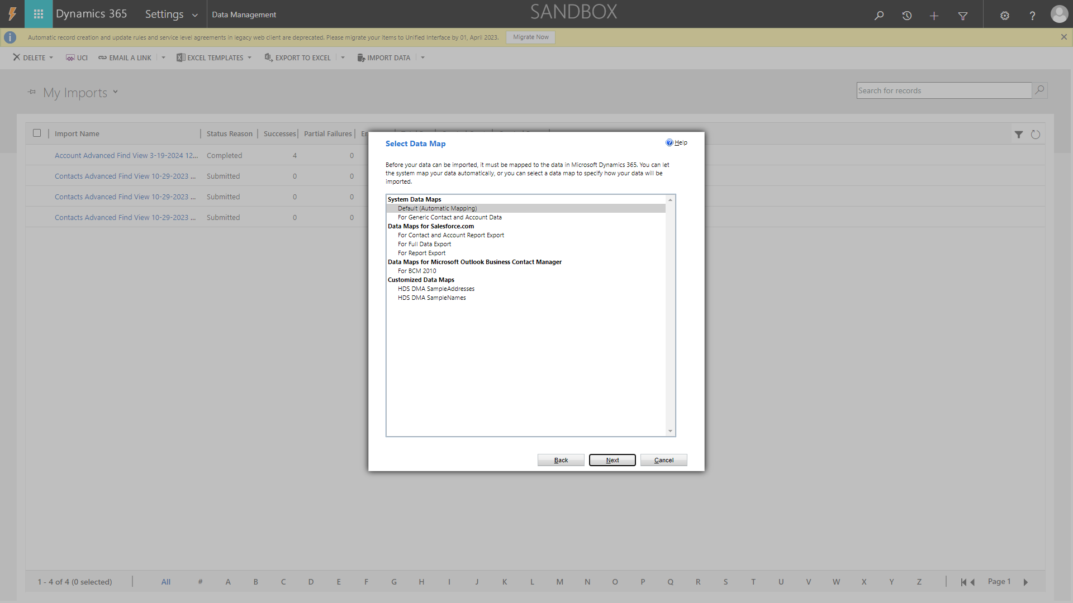Go to previous page arrow
Image resolution: width=1073 pixels, height=603 pixels.
(972, 582)
